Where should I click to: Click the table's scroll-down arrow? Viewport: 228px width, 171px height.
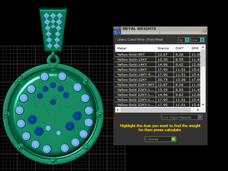coord(203,104)
